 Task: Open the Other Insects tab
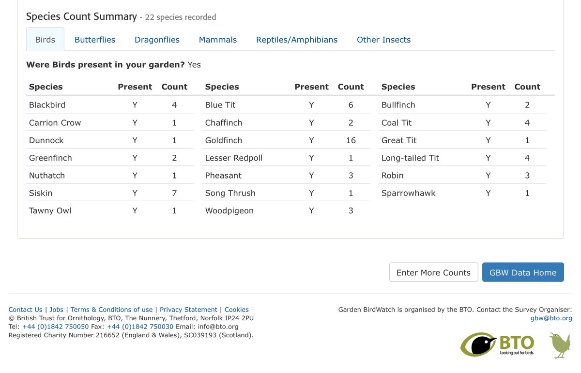pos(383,40)
